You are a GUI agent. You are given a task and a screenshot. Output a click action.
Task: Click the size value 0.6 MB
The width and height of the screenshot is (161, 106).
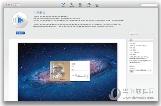(136, 52)
